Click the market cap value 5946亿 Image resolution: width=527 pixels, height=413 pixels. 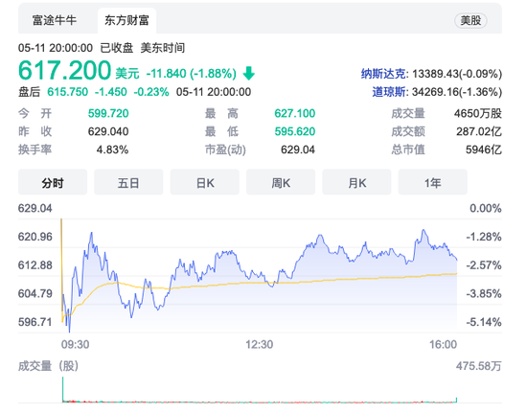[484, 149]
